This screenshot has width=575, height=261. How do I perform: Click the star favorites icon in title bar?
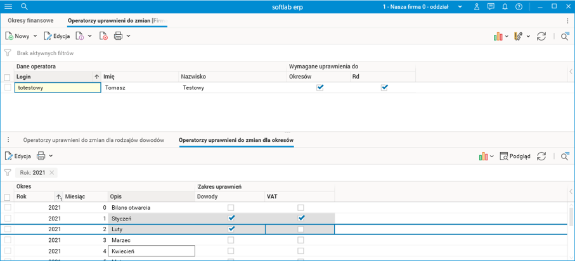(476, 6)
